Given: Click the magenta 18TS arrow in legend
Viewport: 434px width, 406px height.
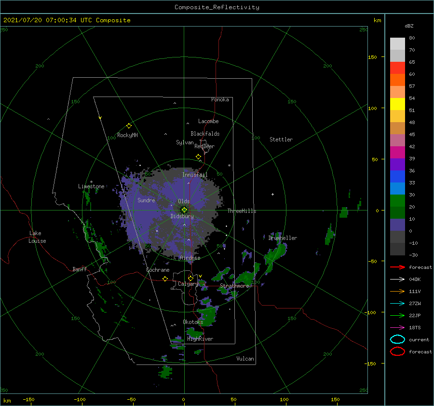Looking at the screenshot, I should (x=397, y=328).
